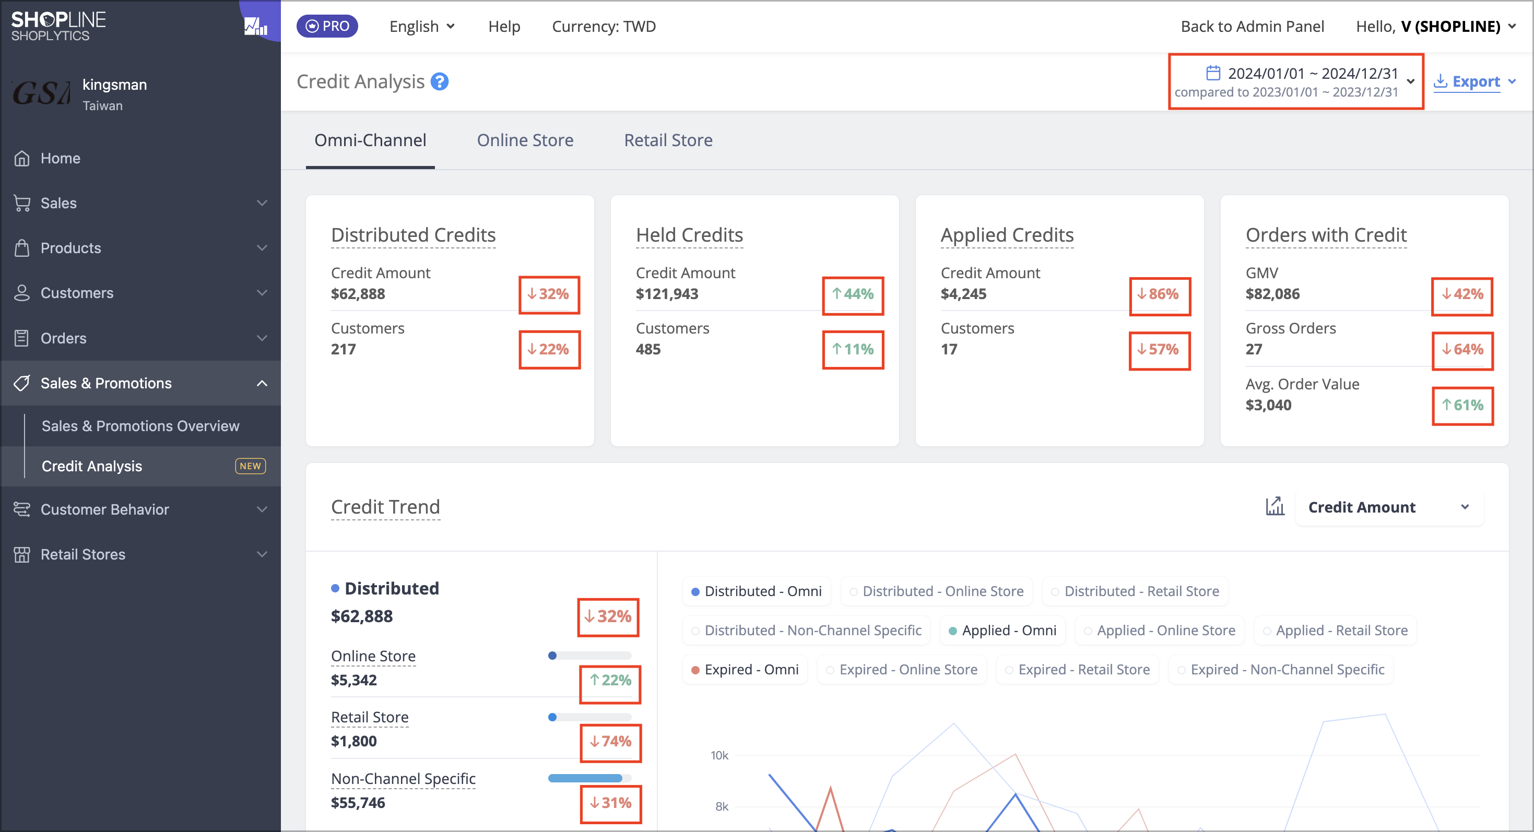Viewport: 1534px width, 832px height.
Task: Toggle Expired - Non-Channel Specific series
Action: click(x=1281, y=670)
